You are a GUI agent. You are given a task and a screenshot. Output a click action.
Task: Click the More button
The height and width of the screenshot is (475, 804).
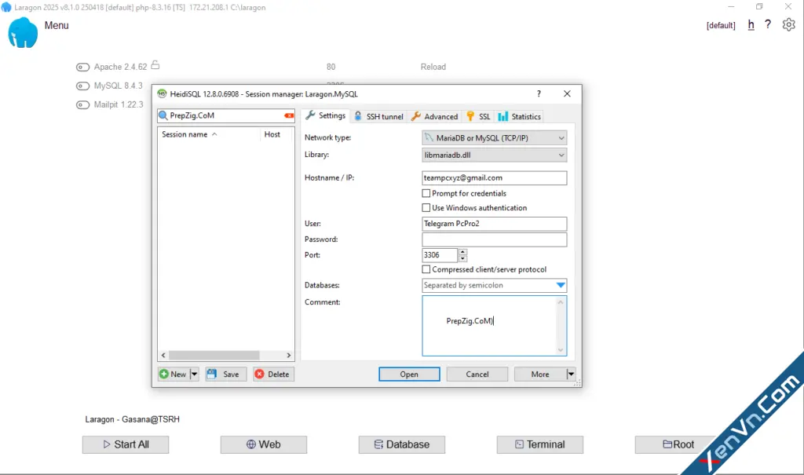540,375
